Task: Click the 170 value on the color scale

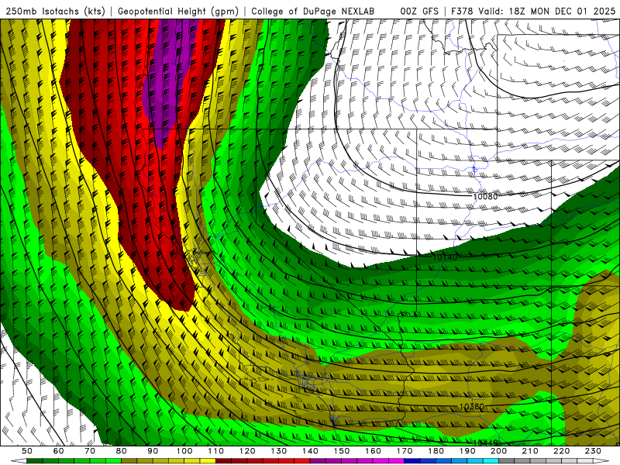Action: [x=405, y=451]
